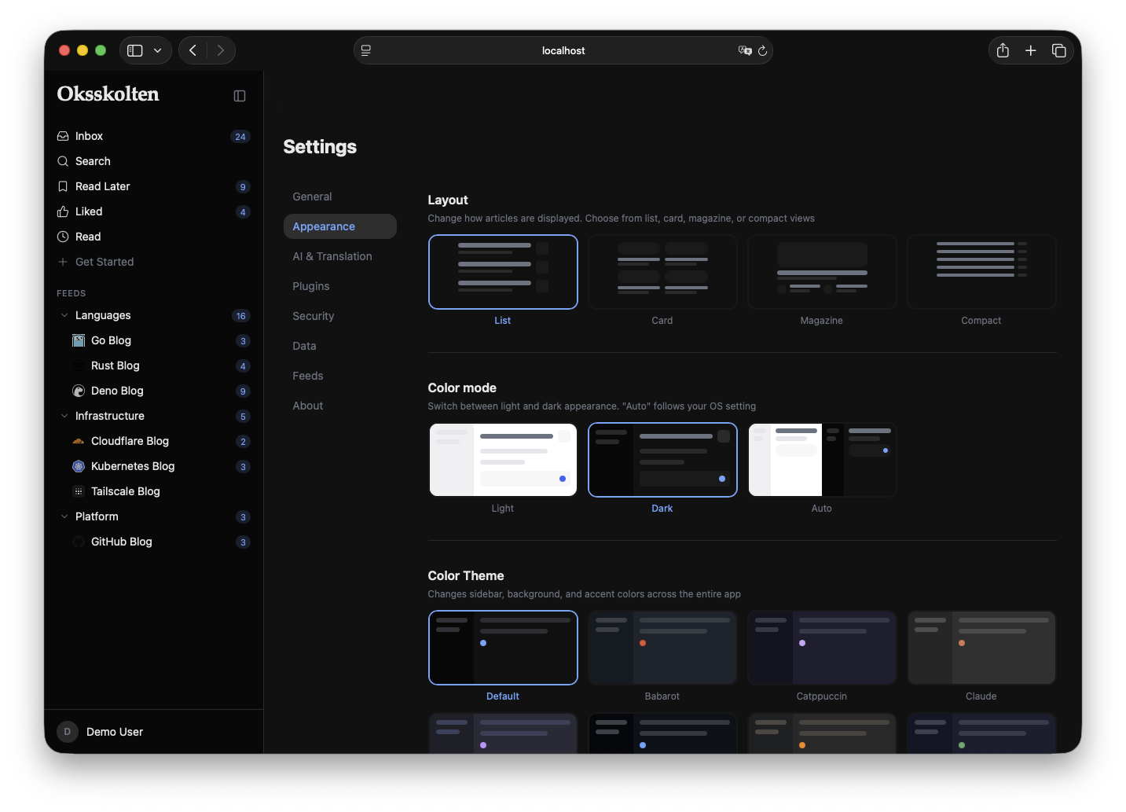
Task: Click the Liked thumbs-up icon
Action: pyautogui.click(x=63, y=211)
